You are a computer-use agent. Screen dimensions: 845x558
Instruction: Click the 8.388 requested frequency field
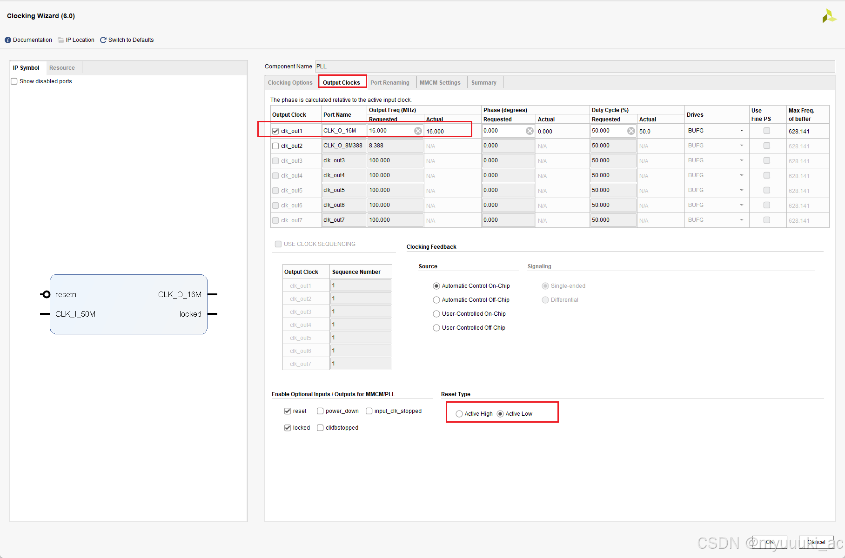pyautogui.click(x=395, y=146)
